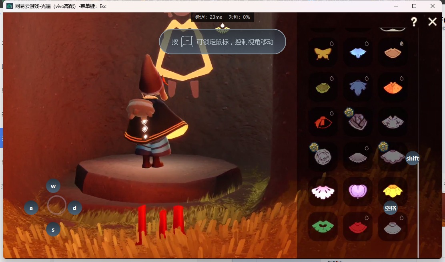Select the yellow sunflower cape
Viewport: 445px width, 262px height.
coord(393,192)
